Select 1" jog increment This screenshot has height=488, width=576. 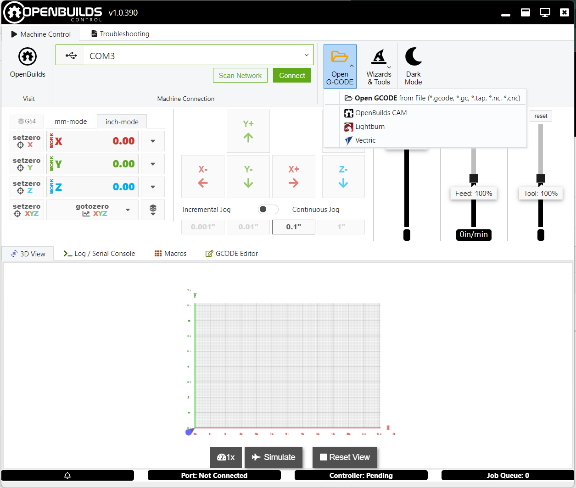pos(341,227)
